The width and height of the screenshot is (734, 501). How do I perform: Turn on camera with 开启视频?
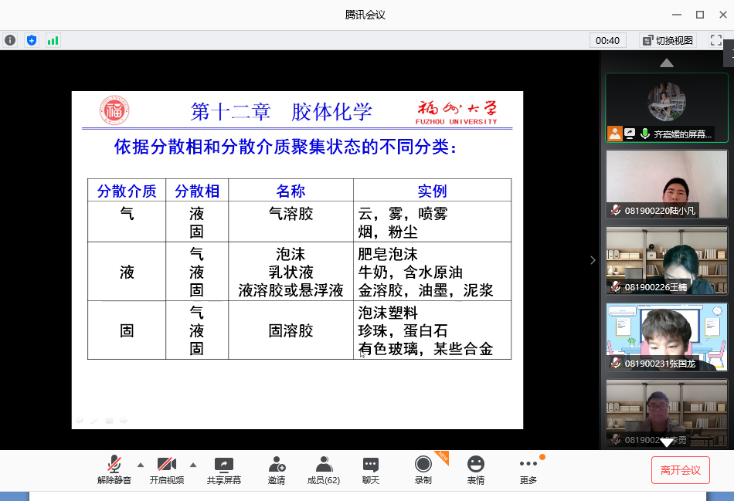[x=167, y=470]
